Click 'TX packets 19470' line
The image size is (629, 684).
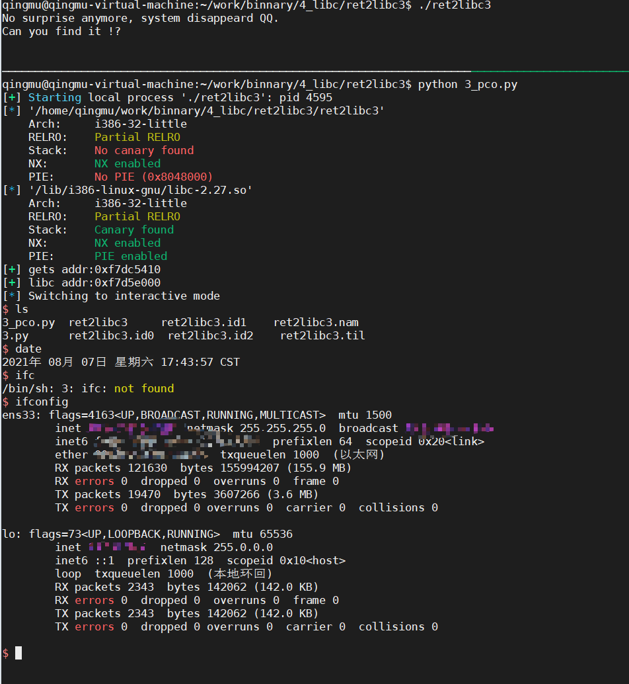pos(186,494)
